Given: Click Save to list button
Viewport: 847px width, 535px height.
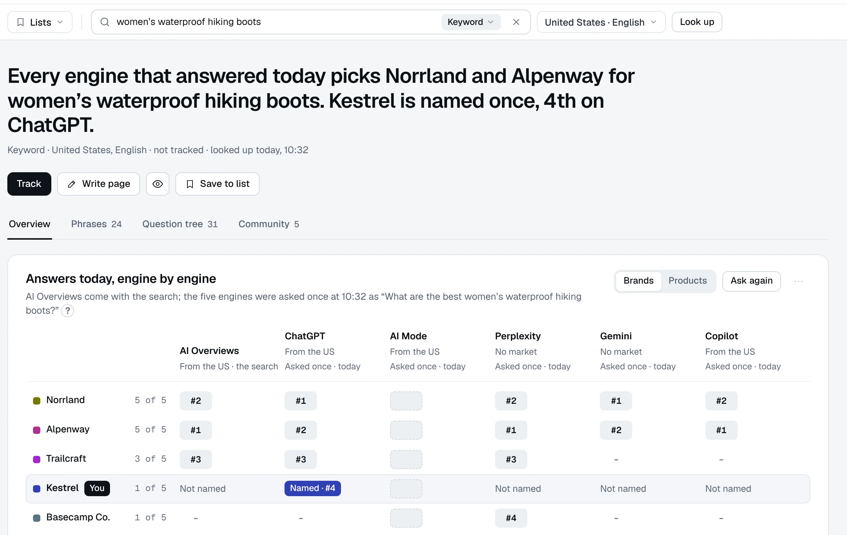Looking at the screenshot, I should click(x=217, y=184).
